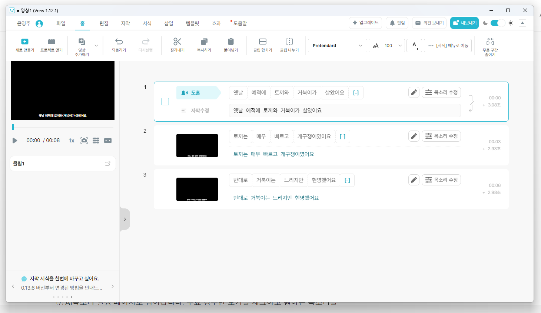
Task: Cut using the scissors 잘라내기 icon
Action: point(177,42)
